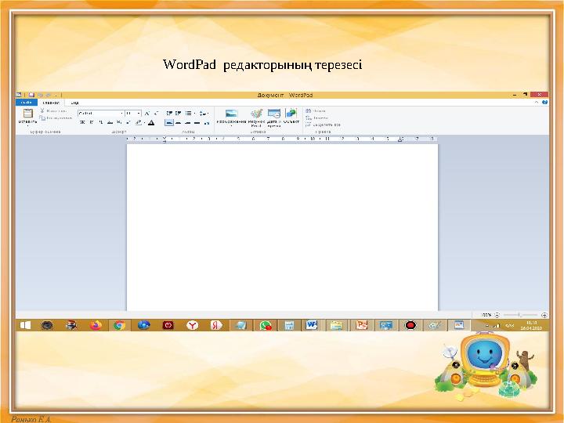
Task: Click the Copy icon in clipboard group
Action: (42, 118)
